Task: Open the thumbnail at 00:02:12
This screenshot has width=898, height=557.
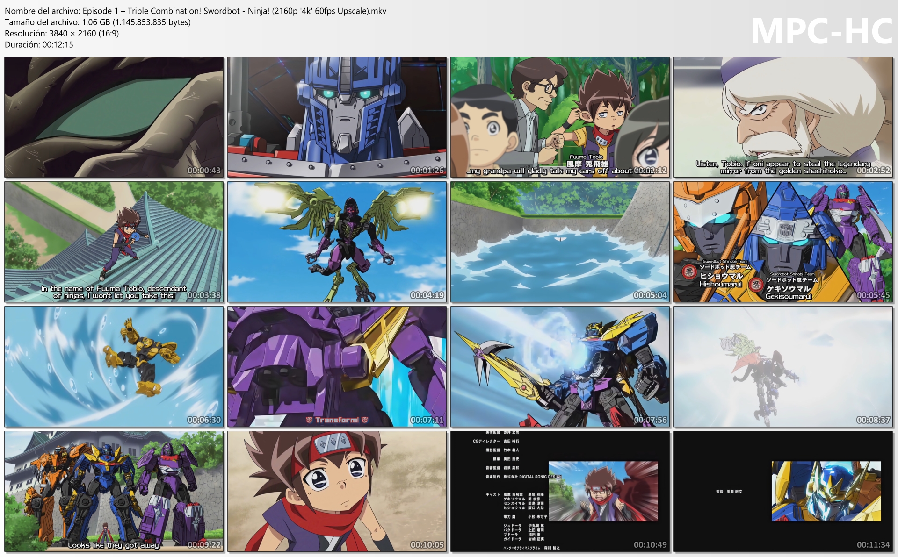Action: (560, 117)
